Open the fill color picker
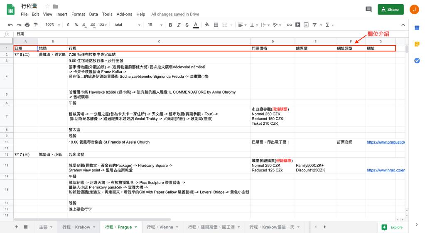 (x=206, y=25)
